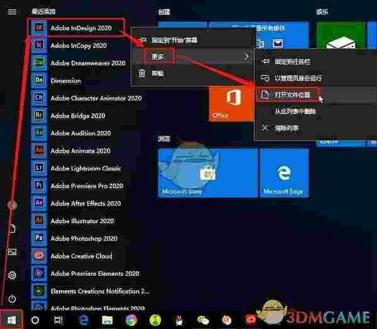
Task: Click the recently added section heading
Action: 43,11
